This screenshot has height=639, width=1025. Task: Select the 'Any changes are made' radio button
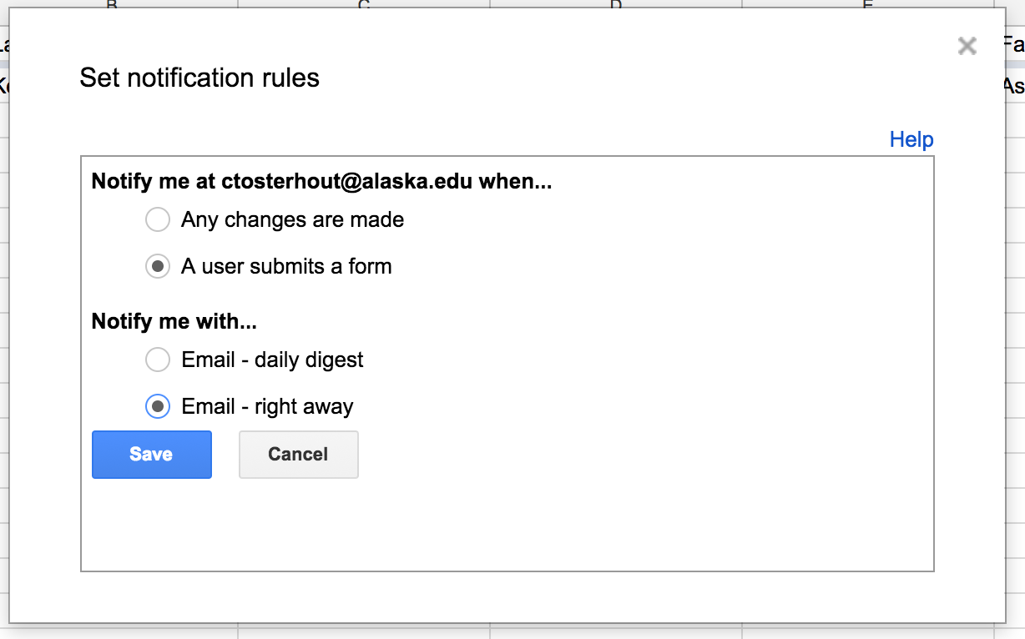158,219
